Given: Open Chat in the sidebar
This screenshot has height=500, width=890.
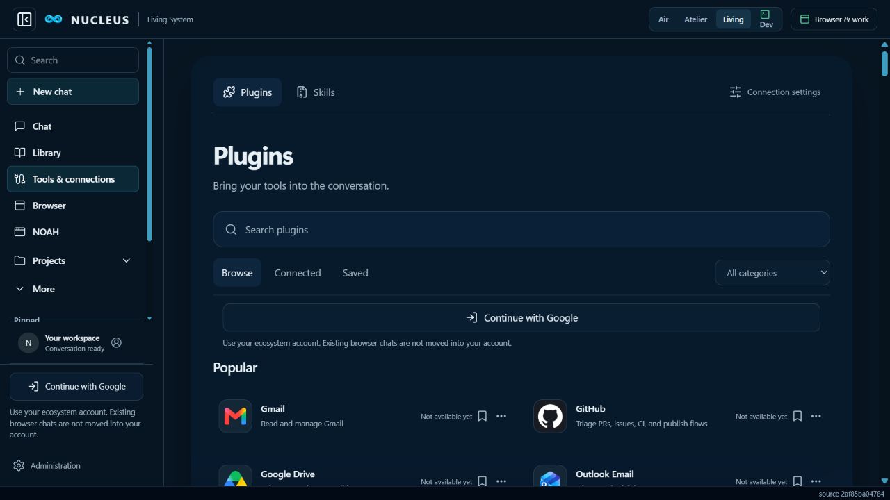Looking at the screenshot, I should [x=73, y=126].
